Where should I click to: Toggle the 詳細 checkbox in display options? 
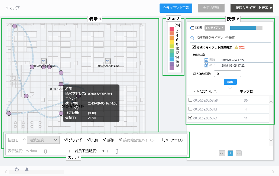(x=105, y=140)
